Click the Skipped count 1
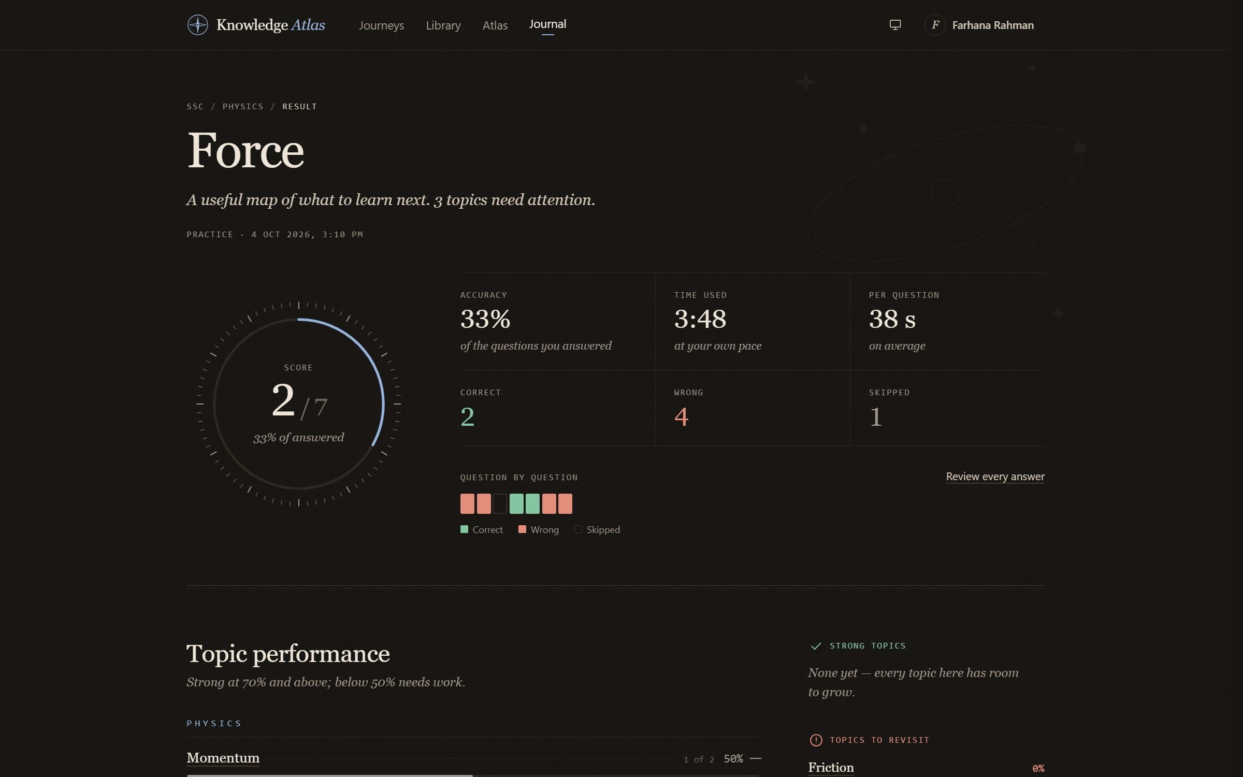The height and width of the screenshot is (777, 1243). (x=876, y=416)
